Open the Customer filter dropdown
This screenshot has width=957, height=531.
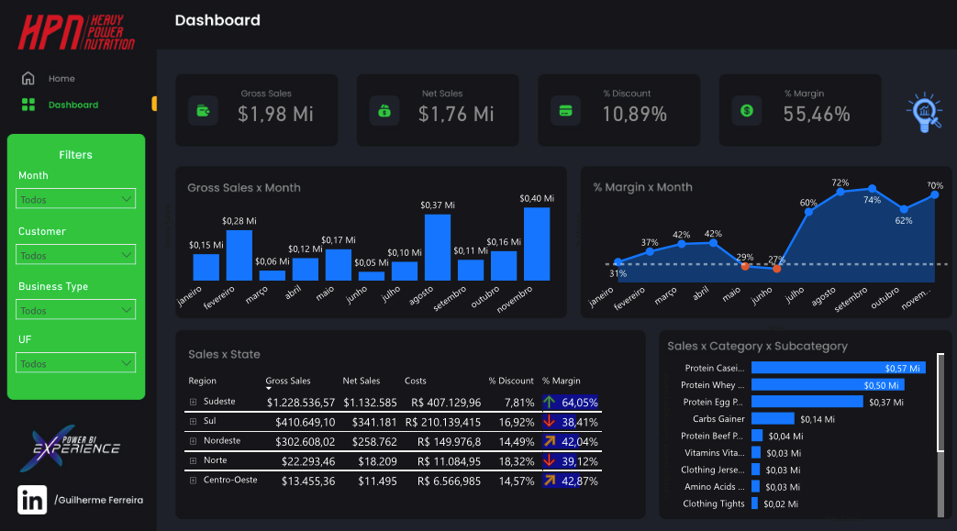click(76, 255)
